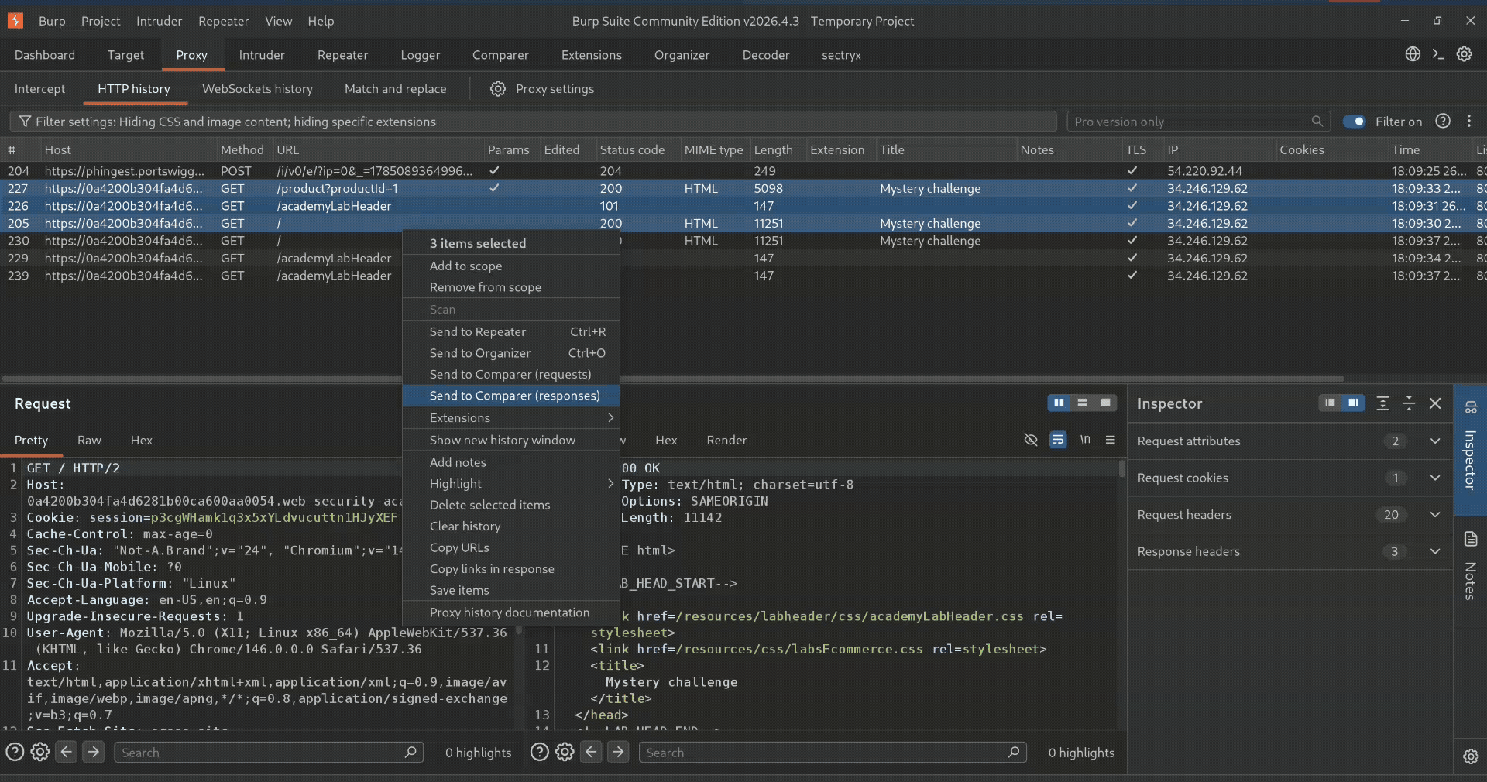1487x782 pixels.
Task: Switch to WebSockets history tab
Action: coord(257,89)
